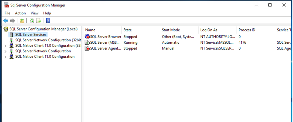Click the SQL Server Services tree icon
Viewport: 293px width, 122px height.
[x=11, y=35]
